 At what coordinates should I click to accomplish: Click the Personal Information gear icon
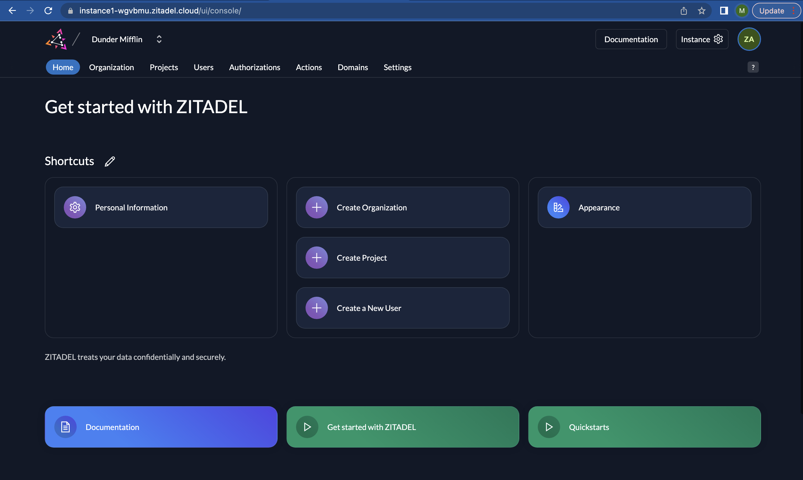75,207
